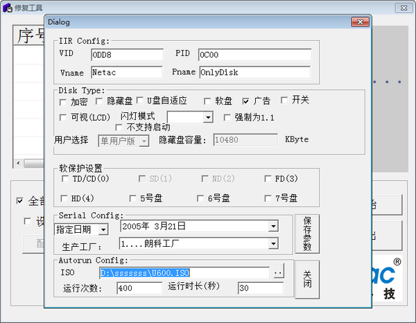Image resolution: width=416 pixels, height=323 pixels.
Task: Open the 生产工厂 factory dropdown
Action: (x=273, y=244)
